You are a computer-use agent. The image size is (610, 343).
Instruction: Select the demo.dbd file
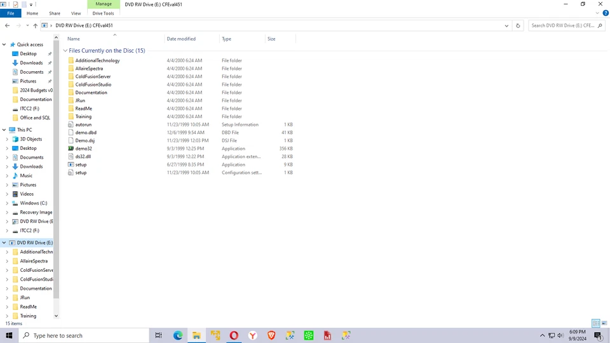pyautogui.click(x=86, y=133)
